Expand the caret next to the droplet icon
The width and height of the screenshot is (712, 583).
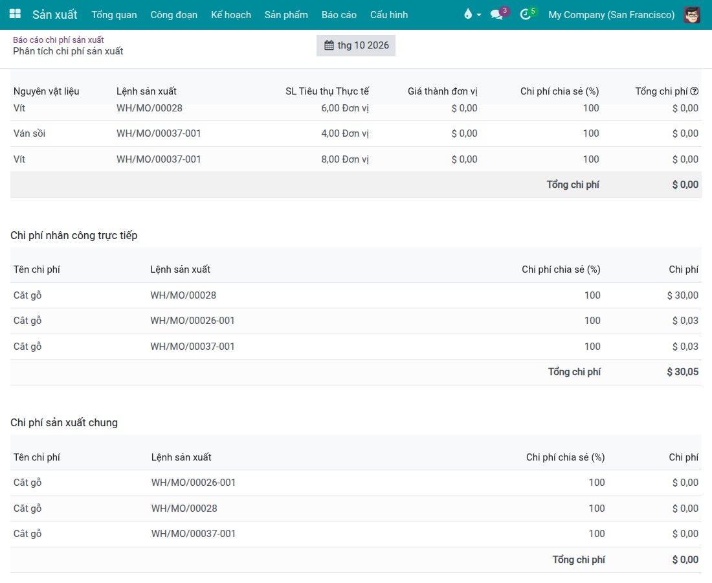pos(478,15)
